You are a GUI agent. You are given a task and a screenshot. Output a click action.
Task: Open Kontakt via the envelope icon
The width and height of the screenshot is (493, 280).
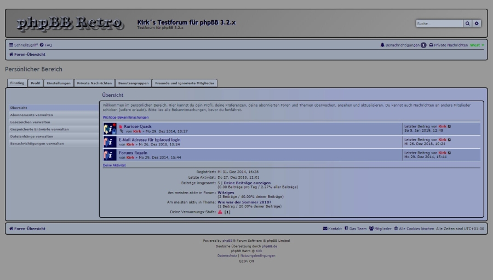[x=325, y=228]
